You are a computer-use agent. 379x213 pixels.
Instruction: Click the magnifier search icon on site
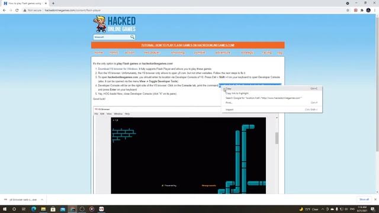point(132,37)
